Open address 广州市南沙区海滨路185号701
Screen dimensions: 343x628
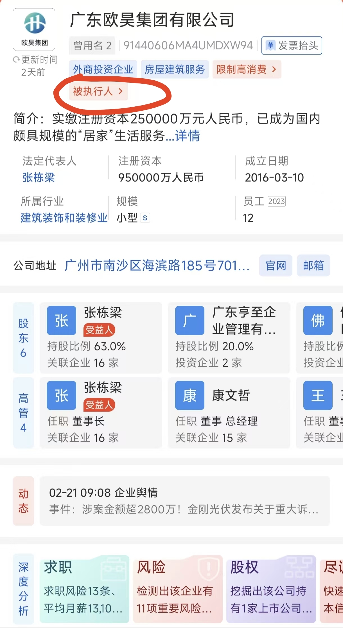pyautogui.click(x=157, y=266)
